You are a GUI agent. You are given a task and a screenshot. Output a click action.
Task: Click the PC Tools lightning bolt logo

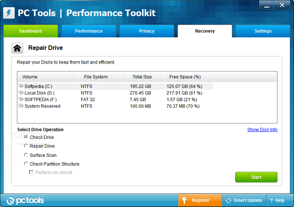[9, 13]
